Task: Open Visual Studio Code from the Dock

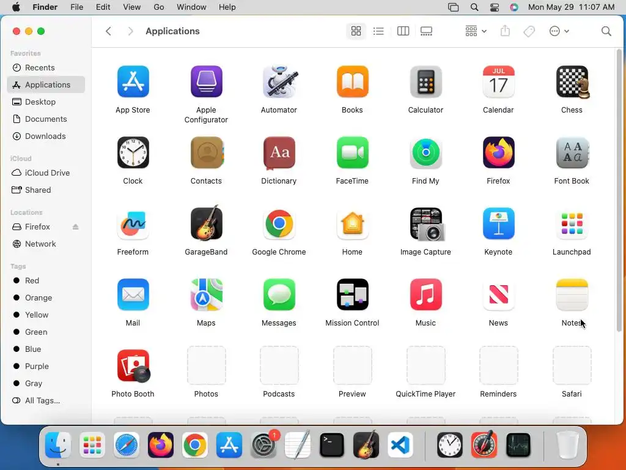Action: (400, 445)
